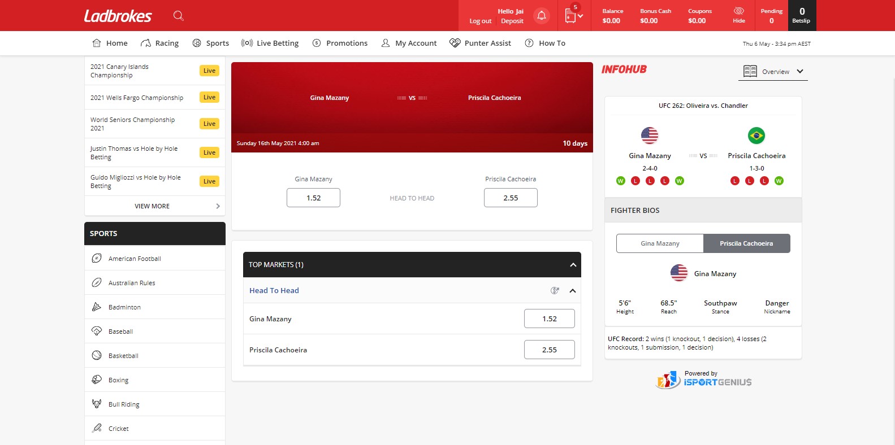This screenshot has height=445, width=895.
Task: Open the Sports menu item
Action: tap(210, 43)
